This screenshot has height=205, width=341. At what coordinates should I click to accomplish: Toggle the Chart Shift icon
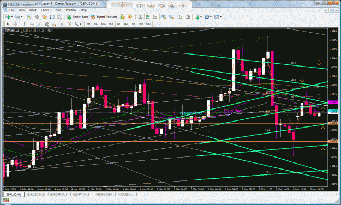point(188,17)
